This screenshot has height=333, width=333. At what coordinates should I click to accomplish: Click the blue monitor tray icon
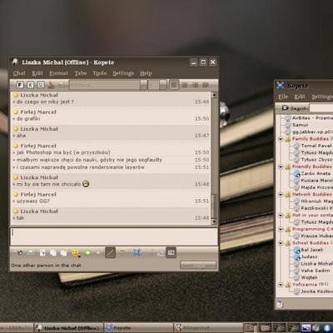[x=306, y=328]
